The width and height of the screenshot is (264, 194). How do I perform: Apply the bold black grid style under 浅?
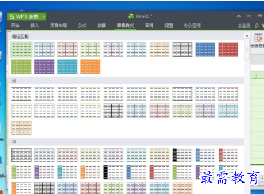coord(113,111)
